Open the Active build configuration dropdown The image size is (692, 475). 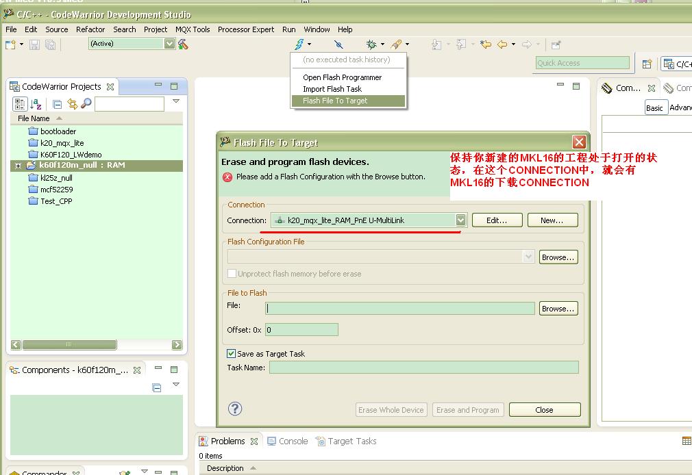pyautogui.click(x=169, y=43)
